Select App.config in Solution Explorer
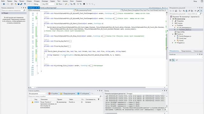The image size is (204, 114). click(x=181, y=32)
